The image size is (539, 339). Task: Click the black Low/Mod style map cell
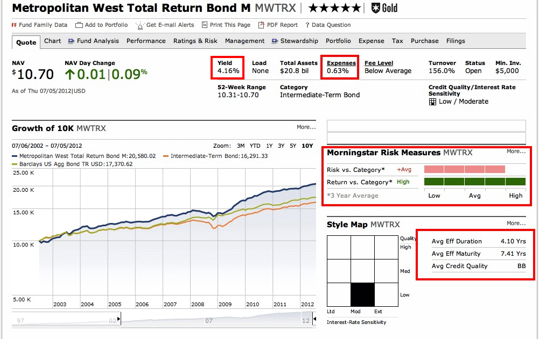(x=362, y=295)
